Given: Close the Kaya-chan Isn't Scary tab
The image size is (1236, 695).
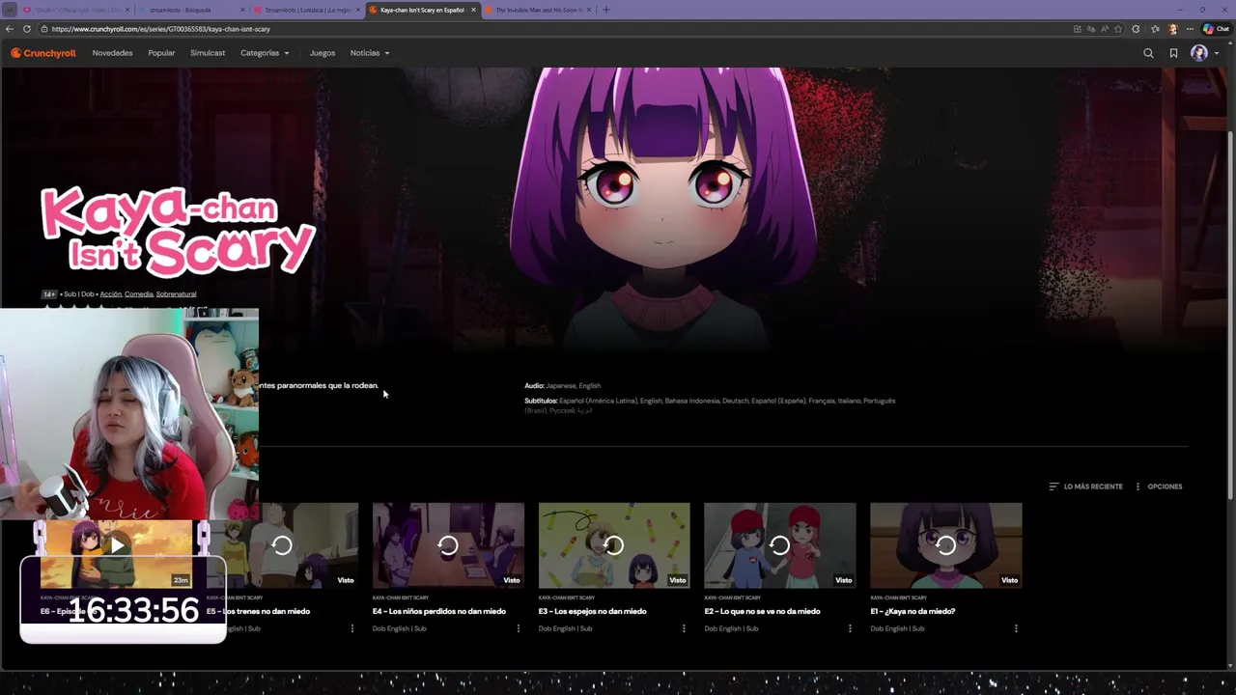Looking at the screenshot, I should pos(473,10).
